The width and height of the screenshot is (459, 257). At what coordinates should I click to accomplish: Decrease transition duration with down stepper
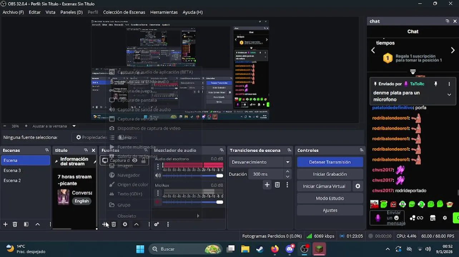tap(287, 176)
